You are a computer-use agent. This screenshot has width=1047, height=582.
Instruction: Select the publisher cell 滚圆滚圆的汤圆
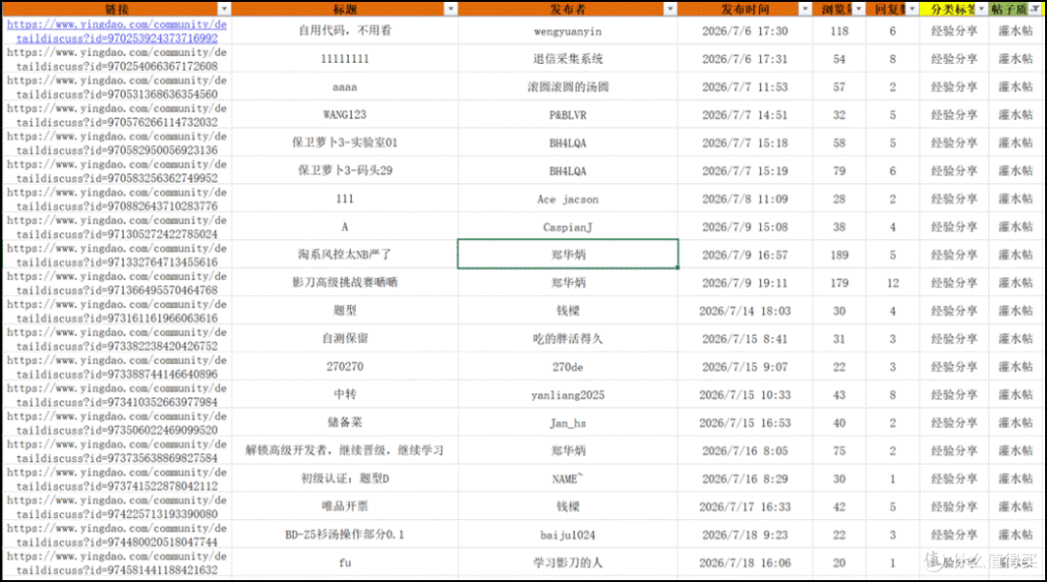(567, 86)
